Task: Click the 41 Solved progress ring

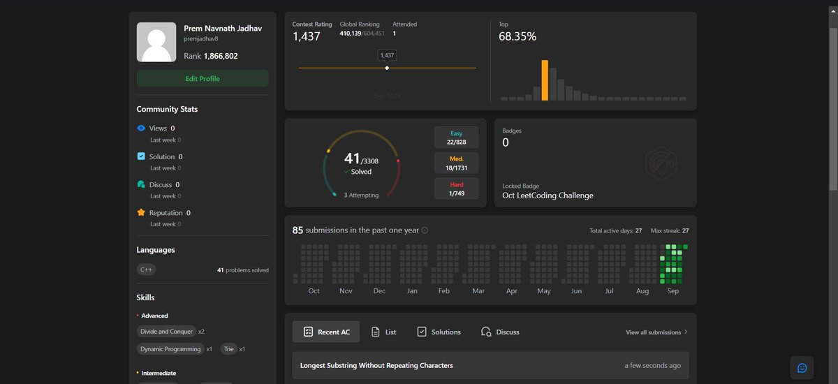Action: (361, 165)
